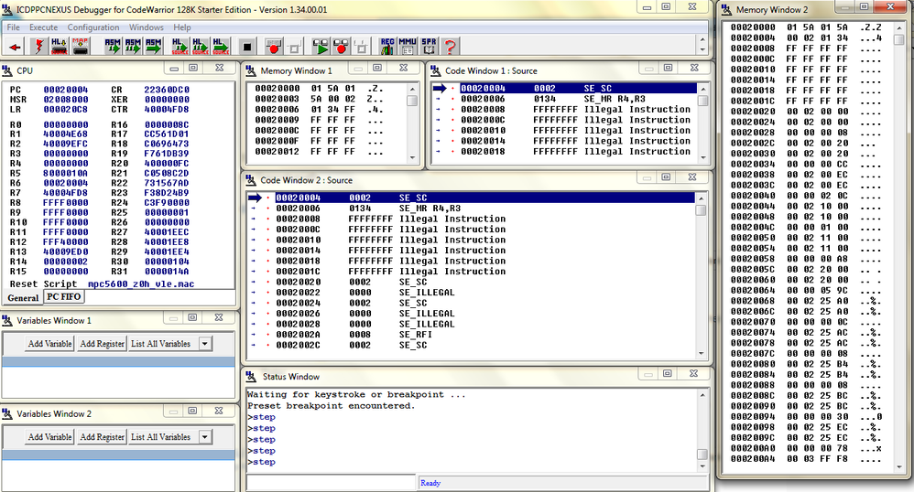The height and width of the screenshot is (492, 914).
Task: Click the Status Window title icon
Action: coord(251,377)
